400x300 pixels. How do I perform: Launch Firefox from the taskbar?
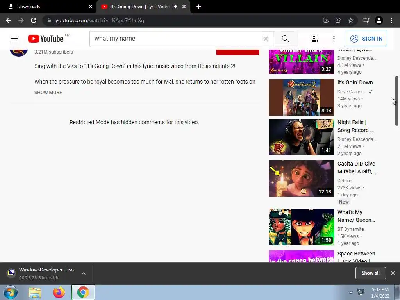pyautogui.click(x=59, y=292)
